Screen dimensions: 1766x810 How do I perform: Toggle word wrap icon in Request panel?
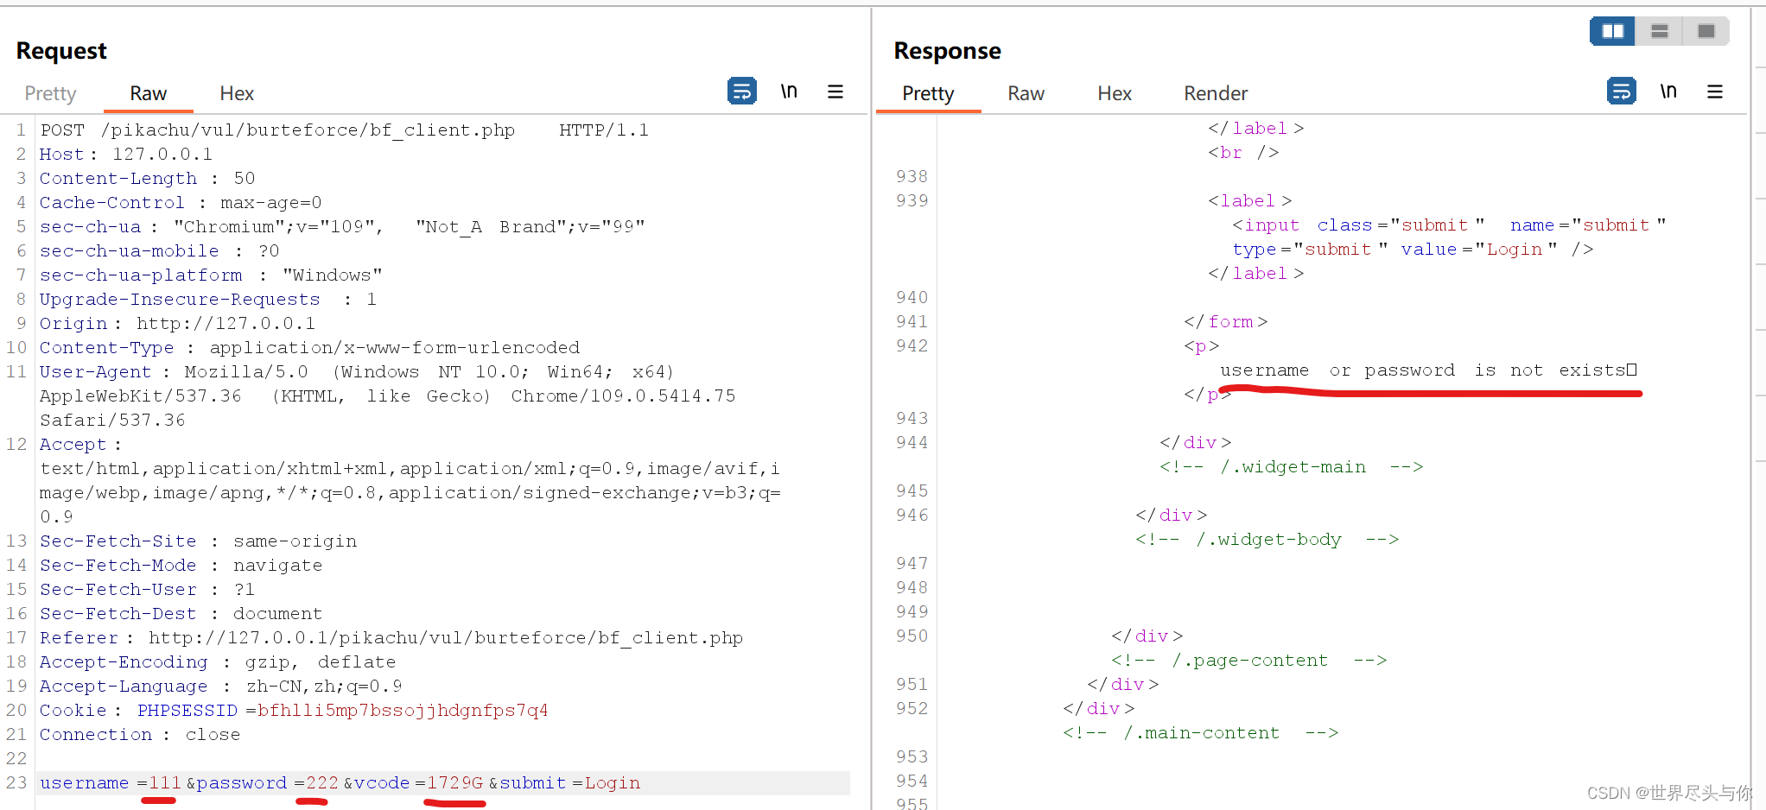click(742, 91)
